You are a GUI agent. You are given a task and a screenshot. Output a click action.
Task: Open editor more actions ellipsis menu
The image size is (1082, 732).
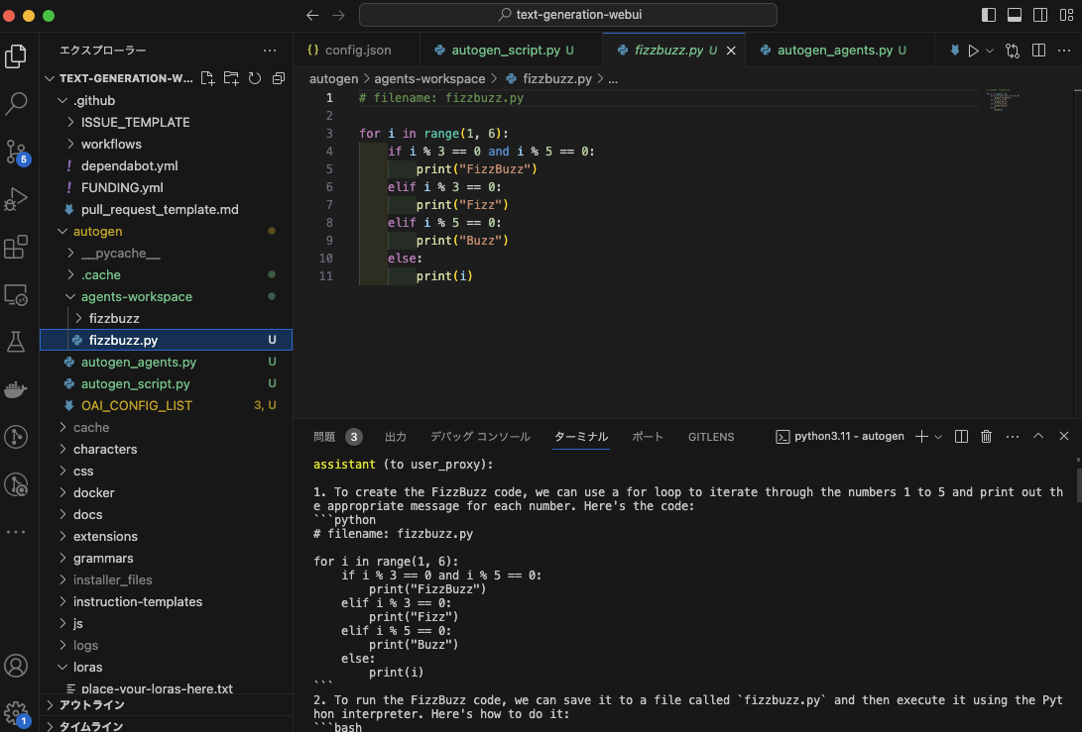tap(1064, 51)
